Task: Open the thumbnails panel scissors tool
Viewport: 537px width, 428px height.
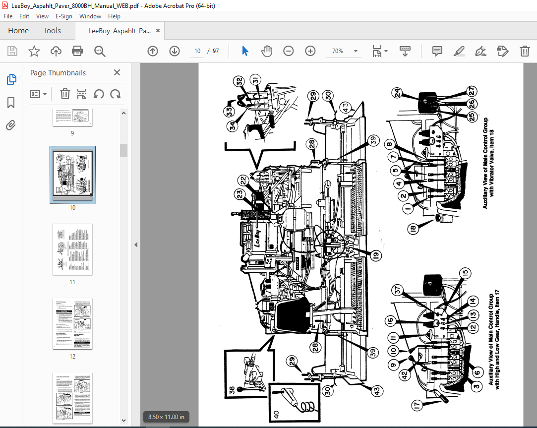Action: (x=81, y=94)
